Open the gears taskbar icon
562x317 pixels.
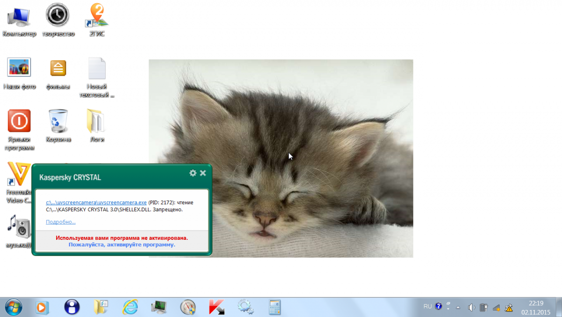pyautogui.click(x=245, y=307)
